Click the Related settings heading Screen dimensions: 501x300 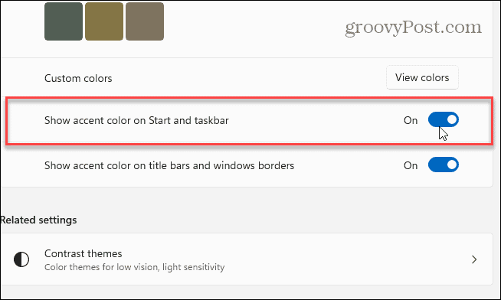pos(38,220)
